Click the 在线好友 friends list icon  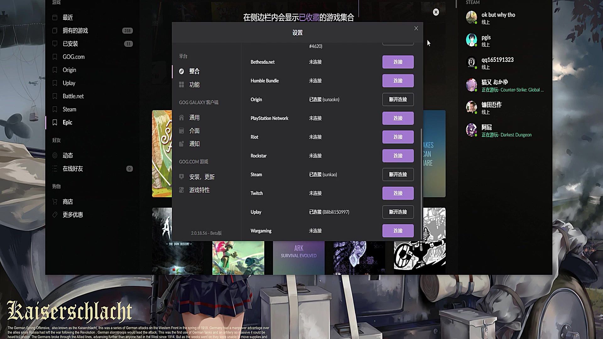click(55, 169)
